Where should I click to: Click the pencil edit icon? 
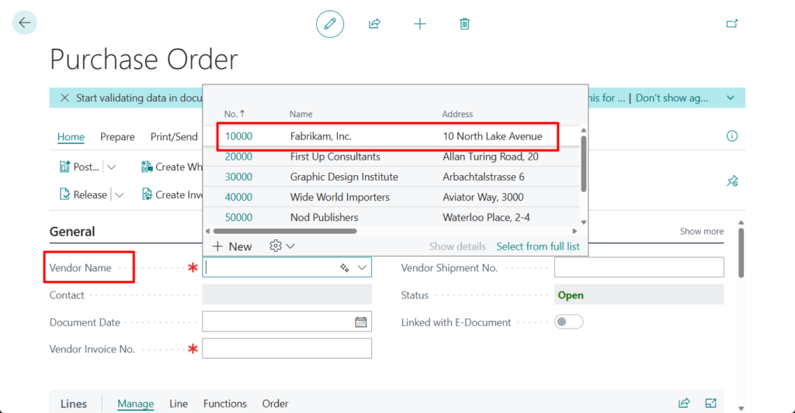click(330, 24)
